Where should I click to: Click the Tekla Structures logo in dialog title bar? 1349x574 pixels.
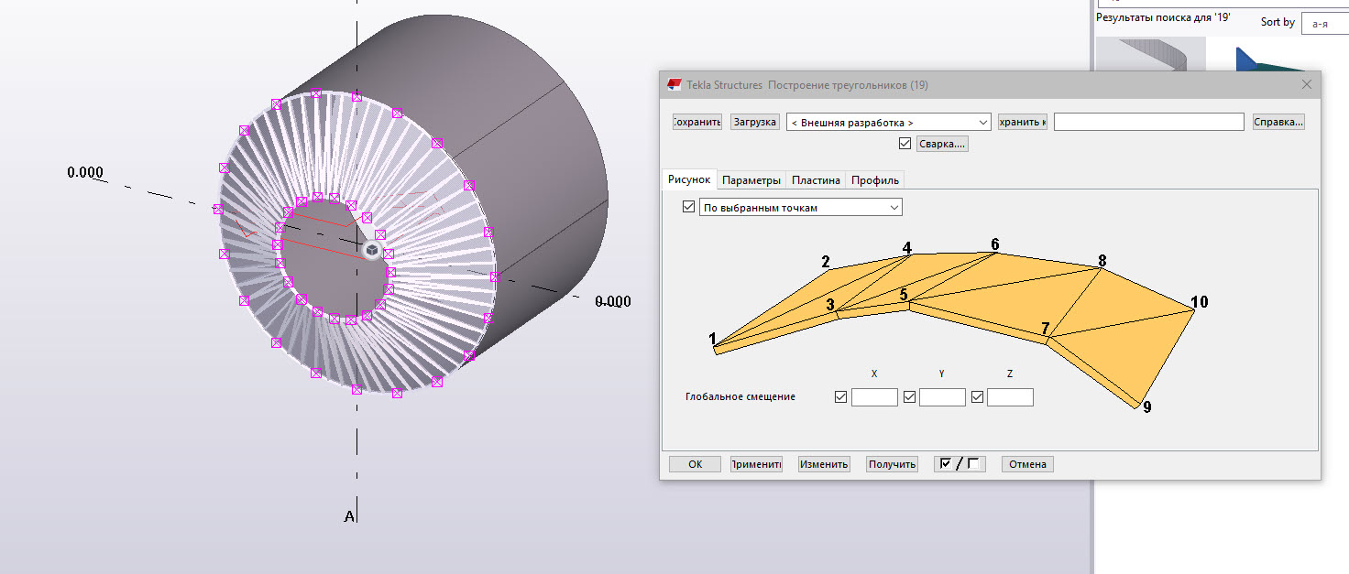pos(674,85)
